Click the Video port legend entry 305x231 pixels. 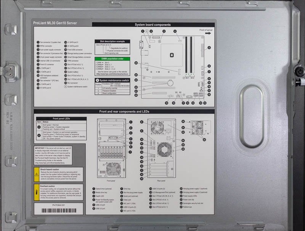coord(126,200)
